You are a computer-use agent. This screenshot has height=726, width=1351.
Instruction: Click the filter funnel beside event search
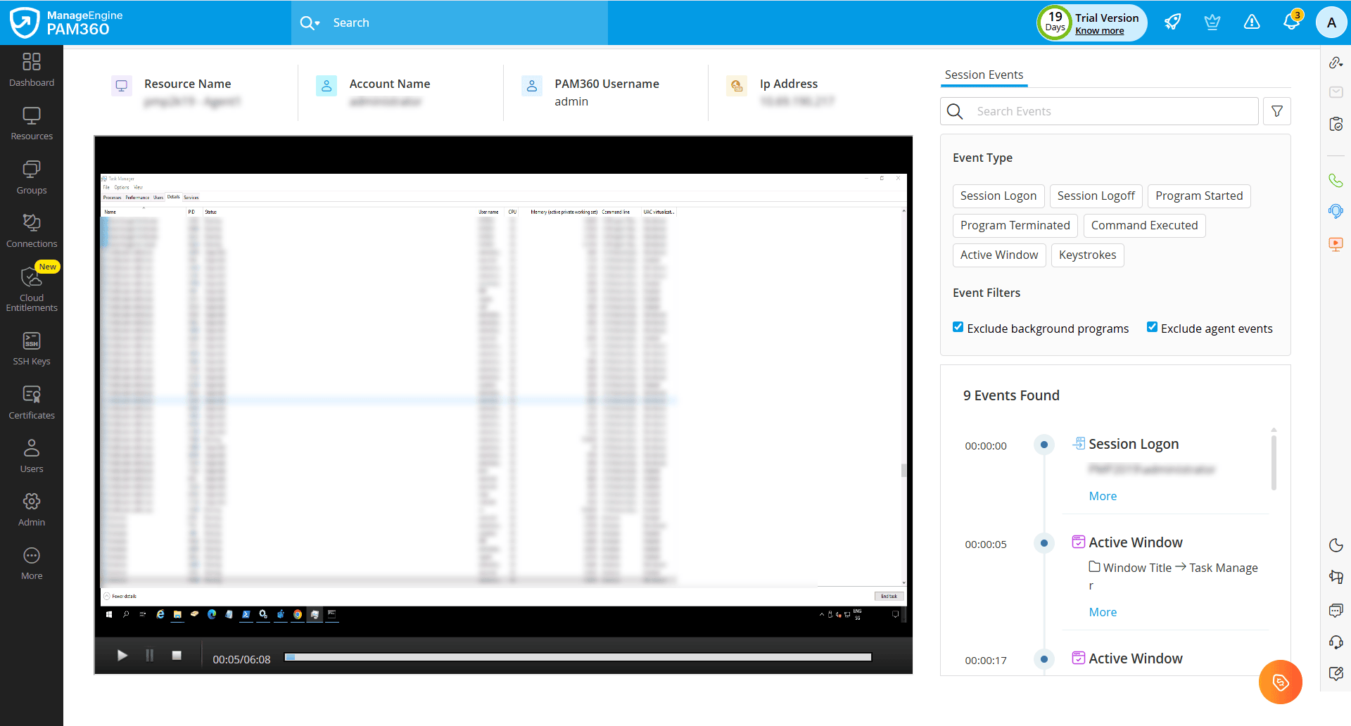point(1276,110)
